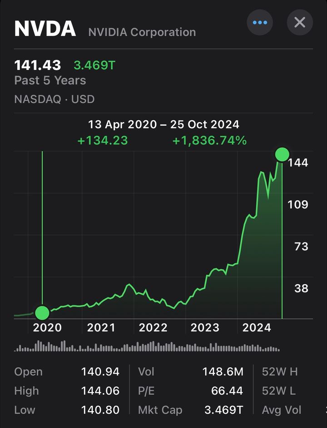Tap the Low label in stats
327x428 pixels.
tap(25, 410)
